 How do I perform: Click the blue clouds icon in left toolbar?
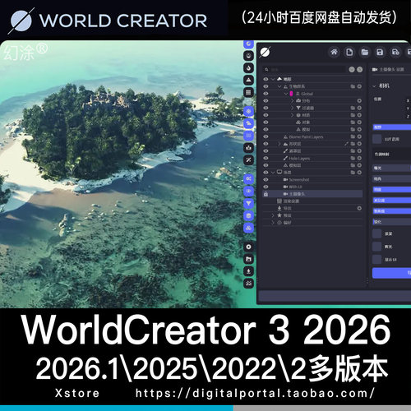(248, 123)
